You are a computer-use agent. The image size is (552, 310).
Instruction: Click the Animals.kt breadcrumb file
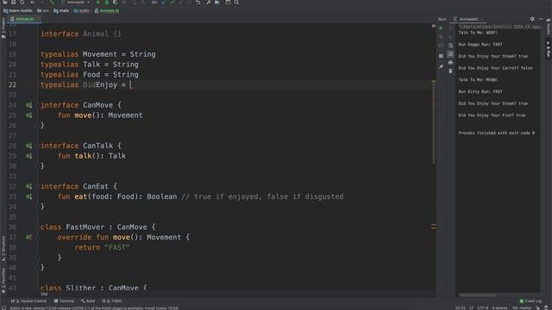tap(107, 10)
